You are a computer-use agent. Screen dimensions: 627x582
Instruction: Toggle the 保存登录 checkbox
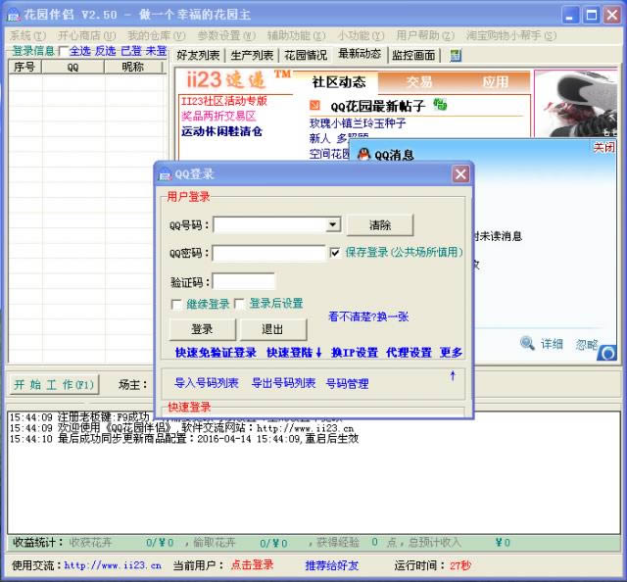(335, 253)
